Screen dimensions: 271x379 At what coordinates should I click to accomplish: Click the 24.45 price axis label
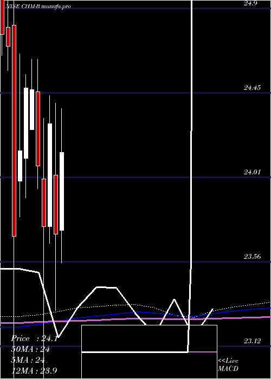click(252, 88)
